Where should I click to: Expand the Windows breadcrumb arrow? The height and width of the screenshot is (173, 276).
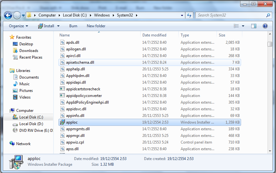pyautogui.click(x=113, y=15)
